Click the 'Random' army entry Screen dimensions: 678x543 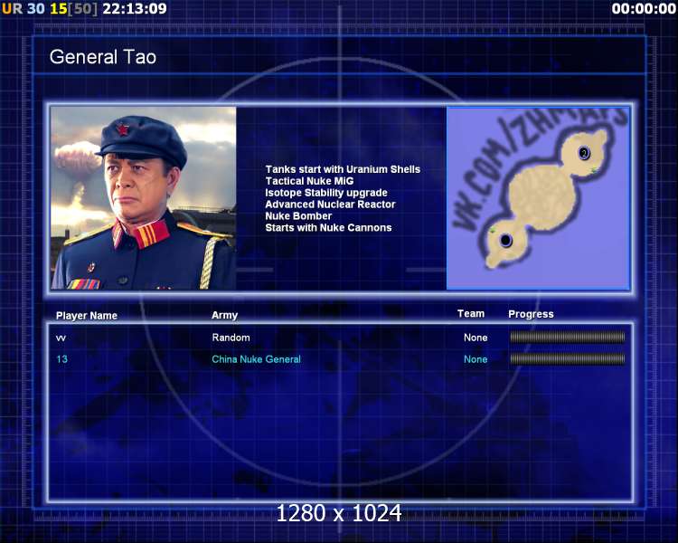(231, 338)
